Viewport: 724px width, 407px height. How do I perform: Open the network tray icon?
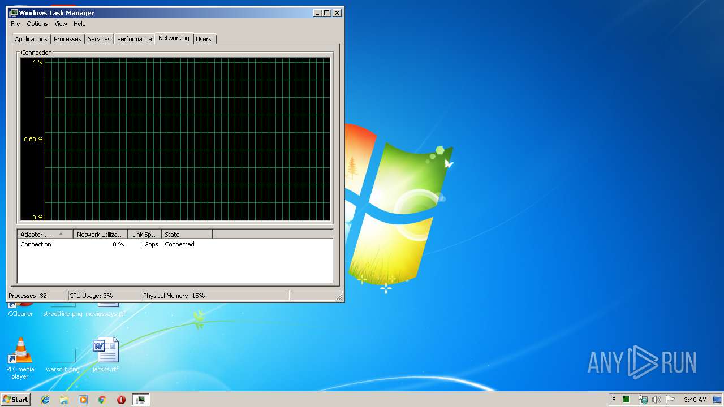(x=643, y=400)
